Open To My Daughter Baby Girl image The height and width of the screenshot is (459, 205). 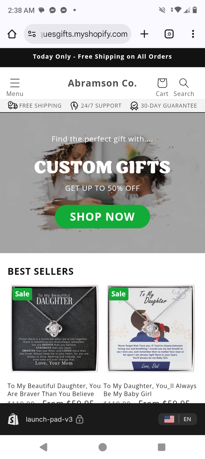[151, 328]
